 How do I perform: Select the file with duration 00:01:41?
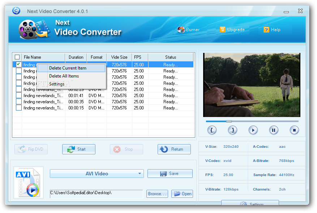pos(103,96)
